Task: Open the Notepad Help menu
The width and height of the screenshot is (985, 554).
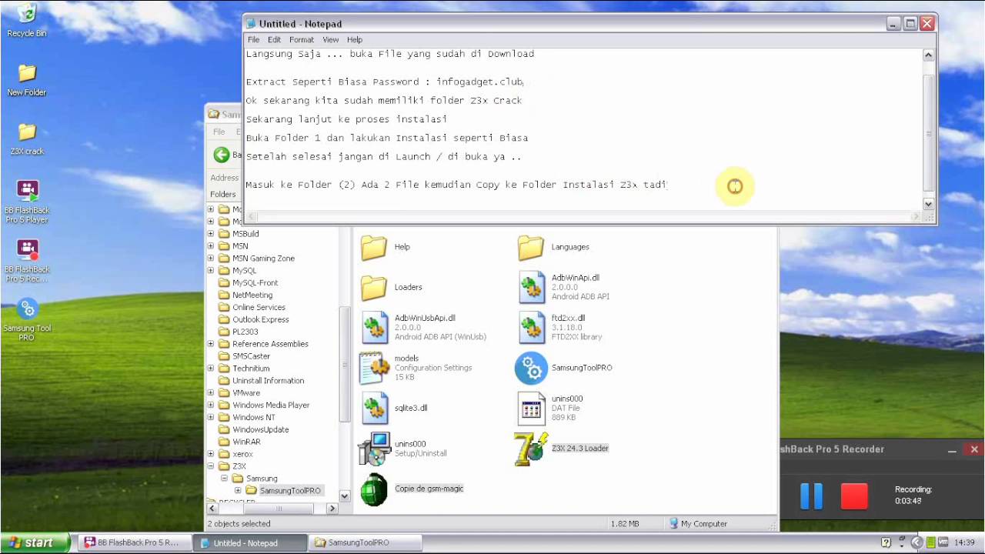Action: (355, 39)
